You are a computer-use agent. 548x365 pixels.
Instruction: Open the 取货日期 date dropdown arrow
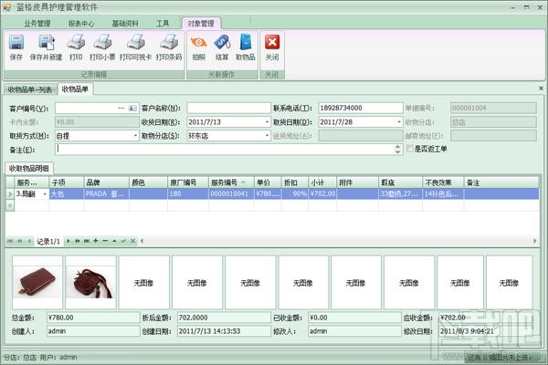click(x=399, y=122)
